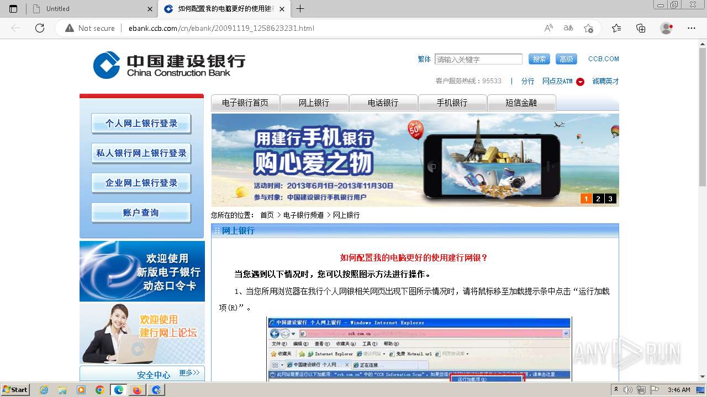
Task: Click the translate page icon
Action: (568, 28)
